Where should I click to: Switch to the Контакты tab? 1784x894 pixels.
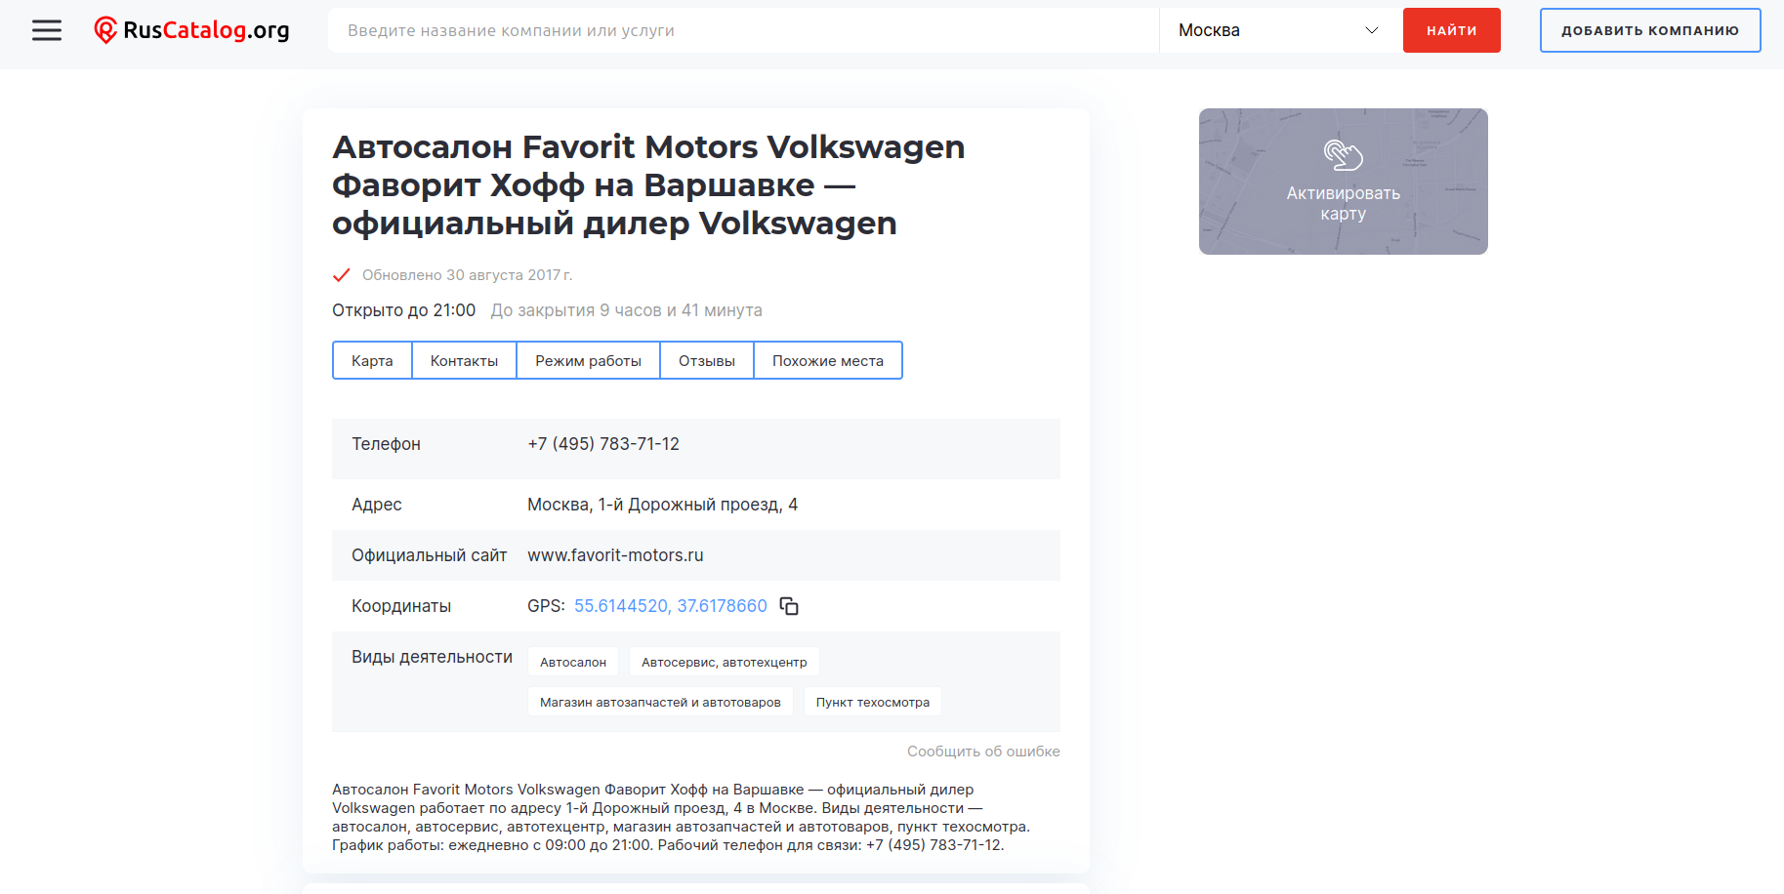pos(464,360)
